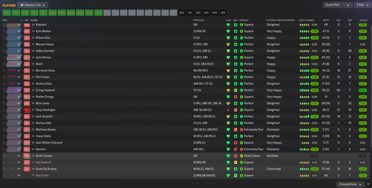Click Haaland's 8.25 average rating badge
This screenshot has height=188, width=372.
click(x=362, y=90)
